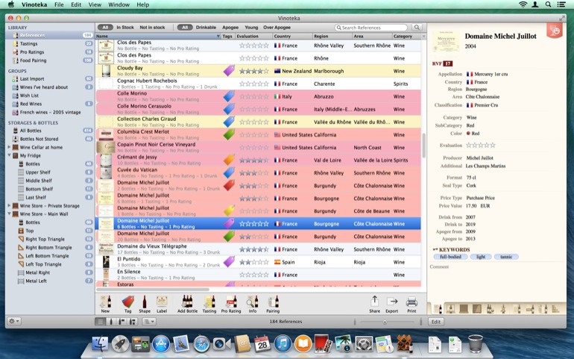Select the Apogee filter
This screenshot has width=574, height=359.
click(x=230, y=27)
